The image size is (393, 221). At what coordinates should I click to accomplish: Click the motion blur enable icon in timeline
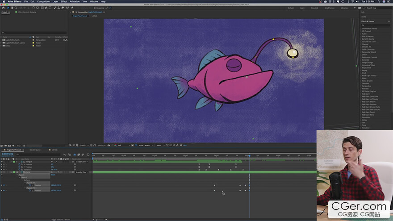click(83, 154)
